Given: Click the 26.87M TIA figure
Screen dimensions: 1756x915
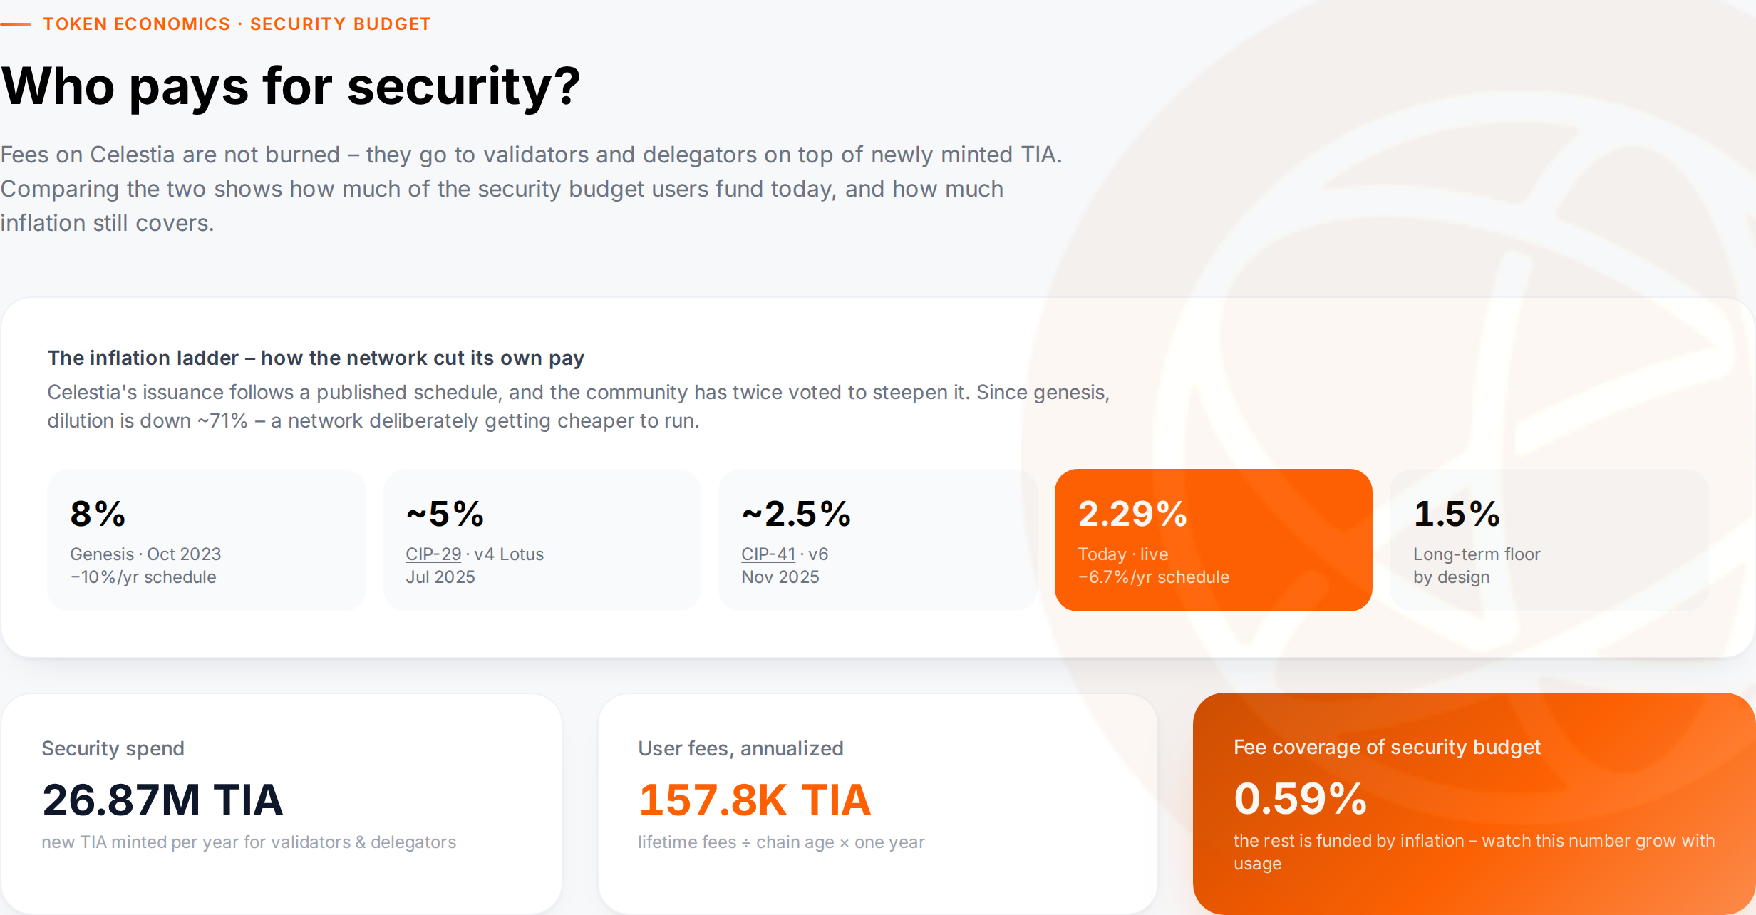Looking at the screenshot, I should 162,800.
